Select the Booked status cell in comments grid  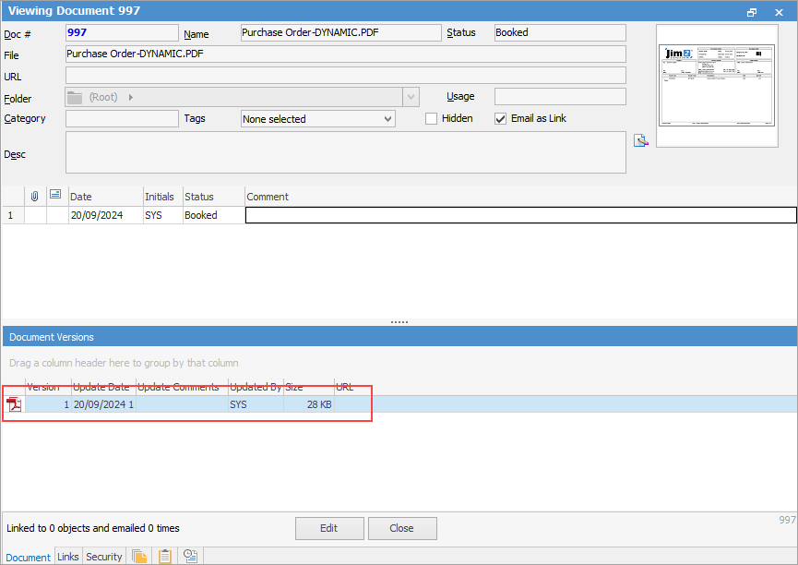click(214, 215)
